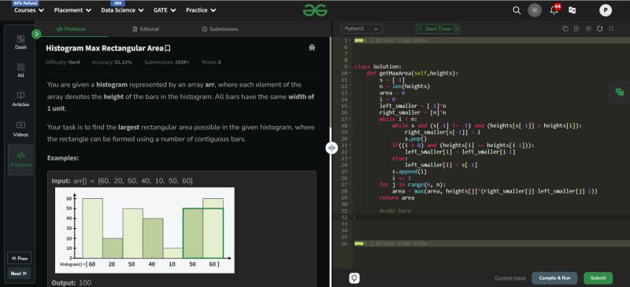The image size is (630, 287).
Task: Click the lightbulb hint icon
Action: click(x=354, y=278)
